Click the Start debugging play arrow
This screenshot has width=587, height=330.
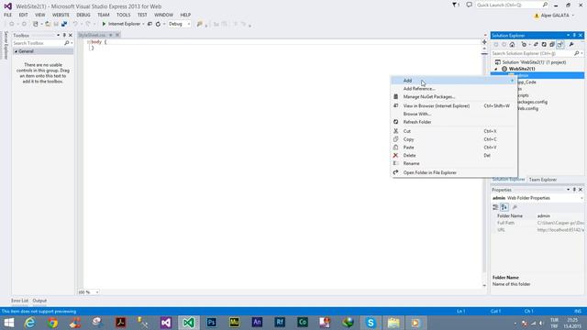[104, 24]
